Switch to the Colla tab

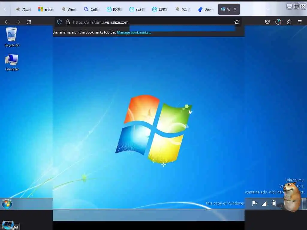92,9
